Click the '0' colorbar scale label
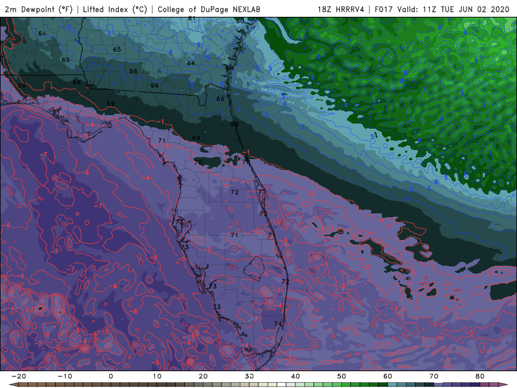This screenshot has width=517, height=388. coord(111,376)
